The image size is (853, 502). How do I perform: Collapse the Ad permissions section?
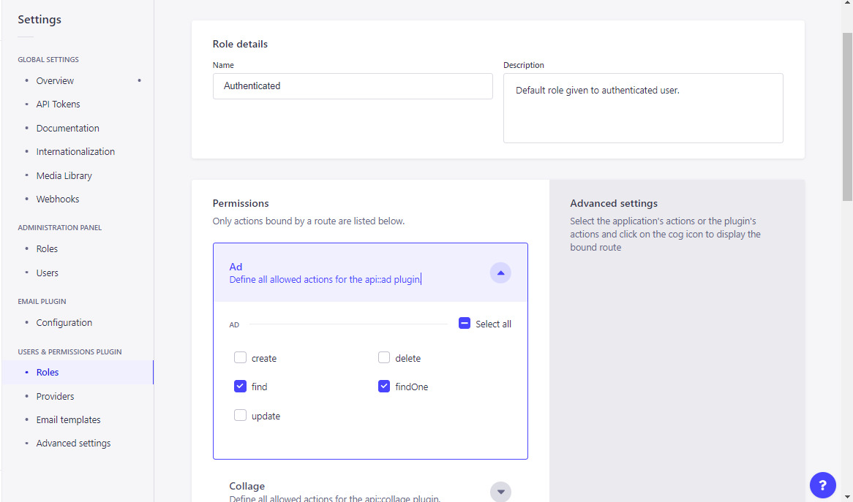point(500,273)
